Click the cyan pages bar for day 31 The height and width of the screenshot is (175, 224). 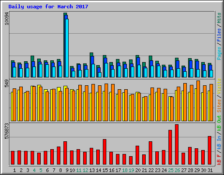click(211, 73)
